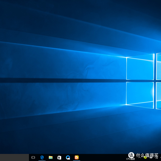Click empty taskbar space right of UC Browser
Screen dimensions: 161x161
click(x=101, y=157)
